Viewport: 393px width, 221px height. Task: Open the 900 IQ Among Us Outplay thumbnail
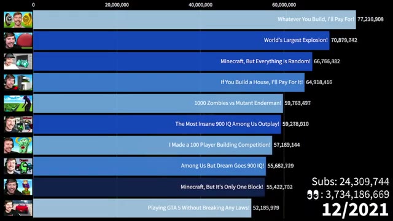18,124
